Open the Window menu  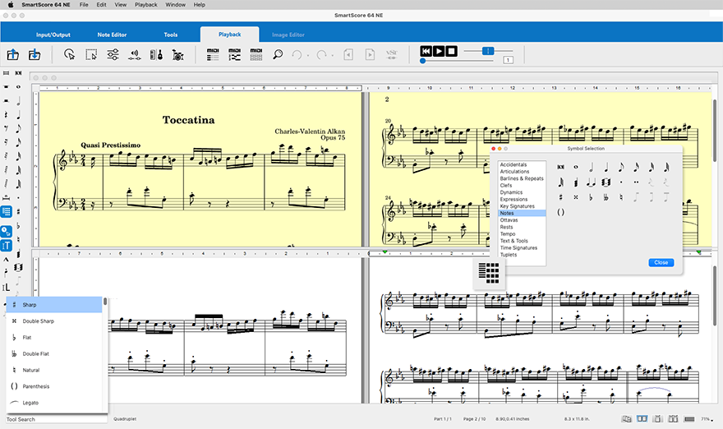[175, 5]
